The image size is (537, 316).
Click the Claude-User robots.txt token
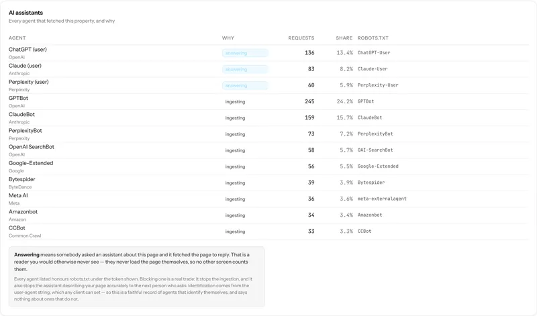[373, 69]
